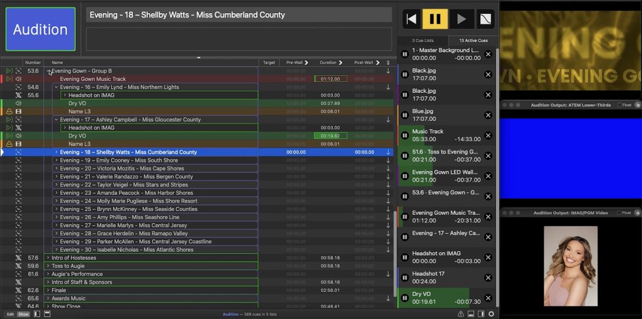This screenshot has width=642, height=319.
Task: Toggle the right sidebar icon in footer
Action: [481, 314]
